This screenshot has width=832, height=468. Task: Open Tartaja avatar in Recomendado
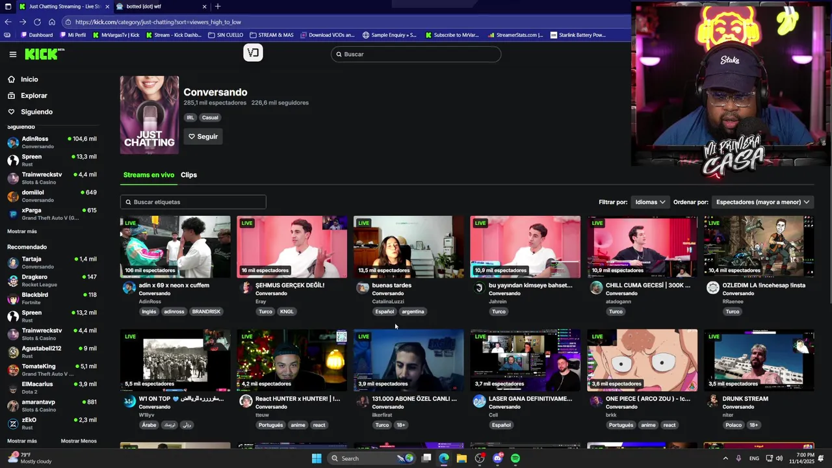tap(13, 263)
